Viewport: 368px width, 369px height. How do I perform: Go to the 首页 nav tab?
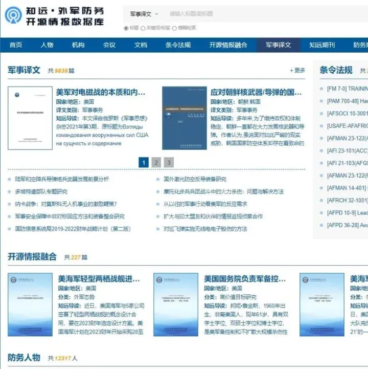click(x=16, y=45)
